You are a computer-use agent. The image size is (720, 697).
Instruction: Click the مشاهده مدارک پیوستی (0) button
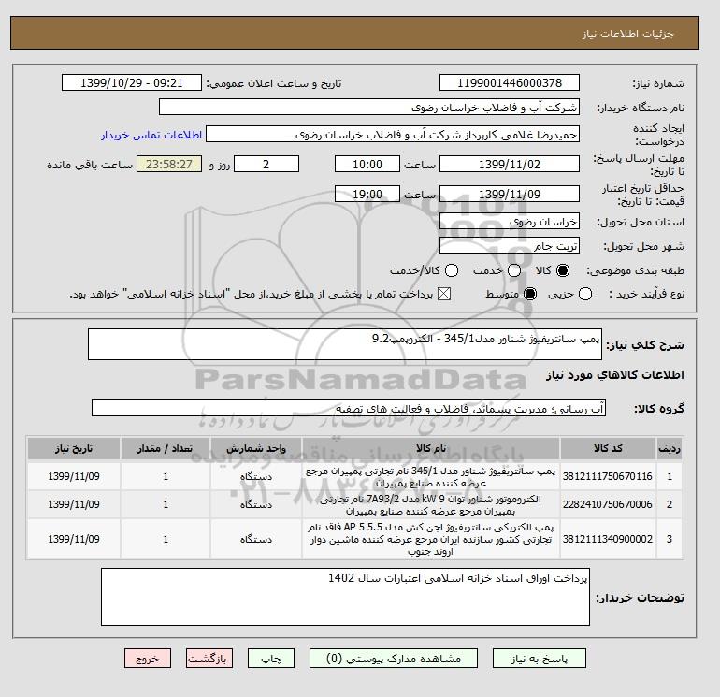[394, 659]
